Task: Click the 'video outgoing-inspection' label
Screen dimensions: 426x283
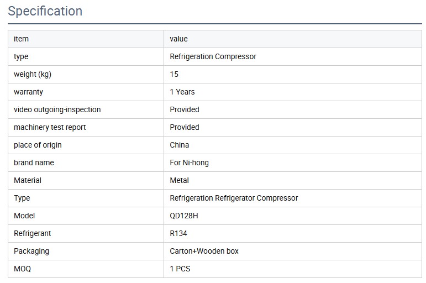Action: pyautogui.click(x=57, y=109)
